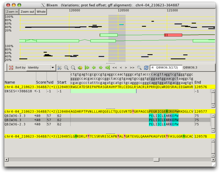220x173 pixels.
Task: Click the Score column header
Action: [x=41, y=82]
